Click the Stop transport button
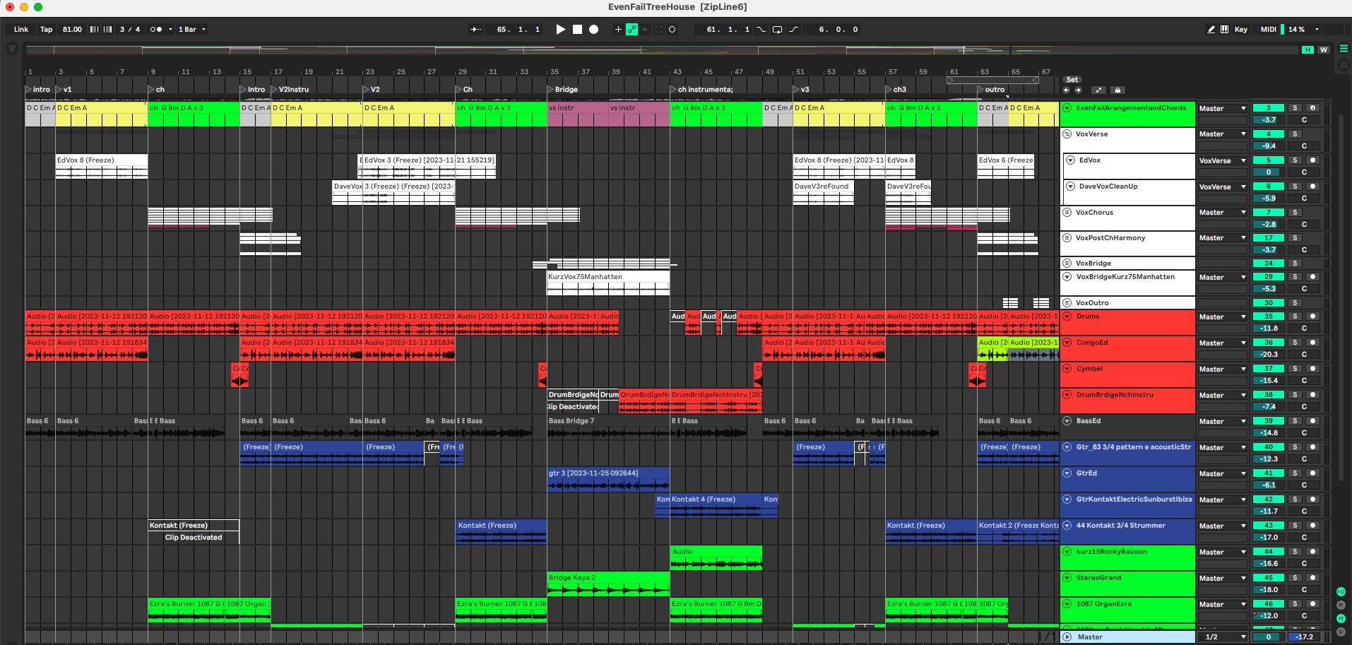 577,30
